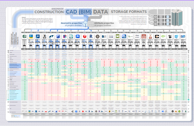Click the small Revit icon in the bottom row
The width and height of the screenshot is (194, 126).
coord(89,111)
